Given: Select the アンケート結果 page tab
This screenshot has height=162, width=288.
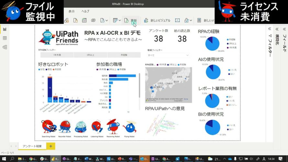Looking at the screenshot, I should click(x=32, y=146).
